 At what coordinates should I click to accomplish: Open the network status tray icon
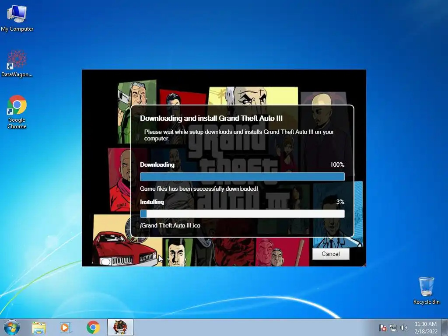click(393, 328)
